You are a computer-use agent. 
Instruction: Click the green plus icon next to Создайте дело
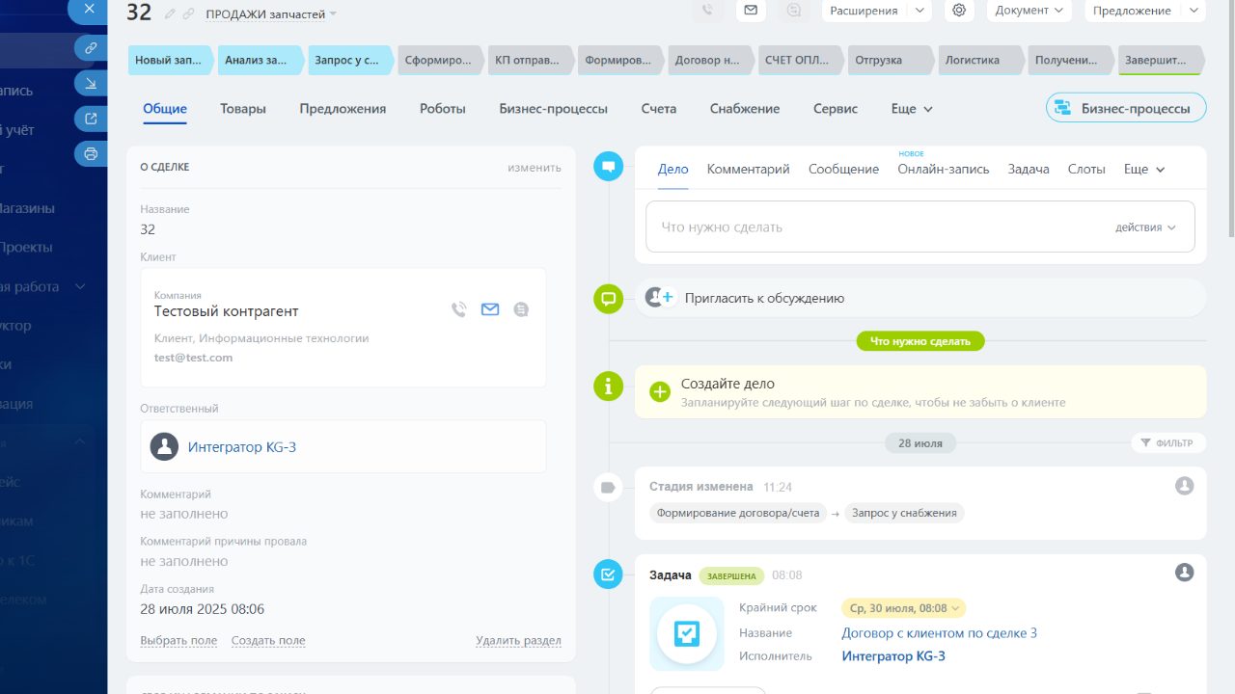[660, 391]
